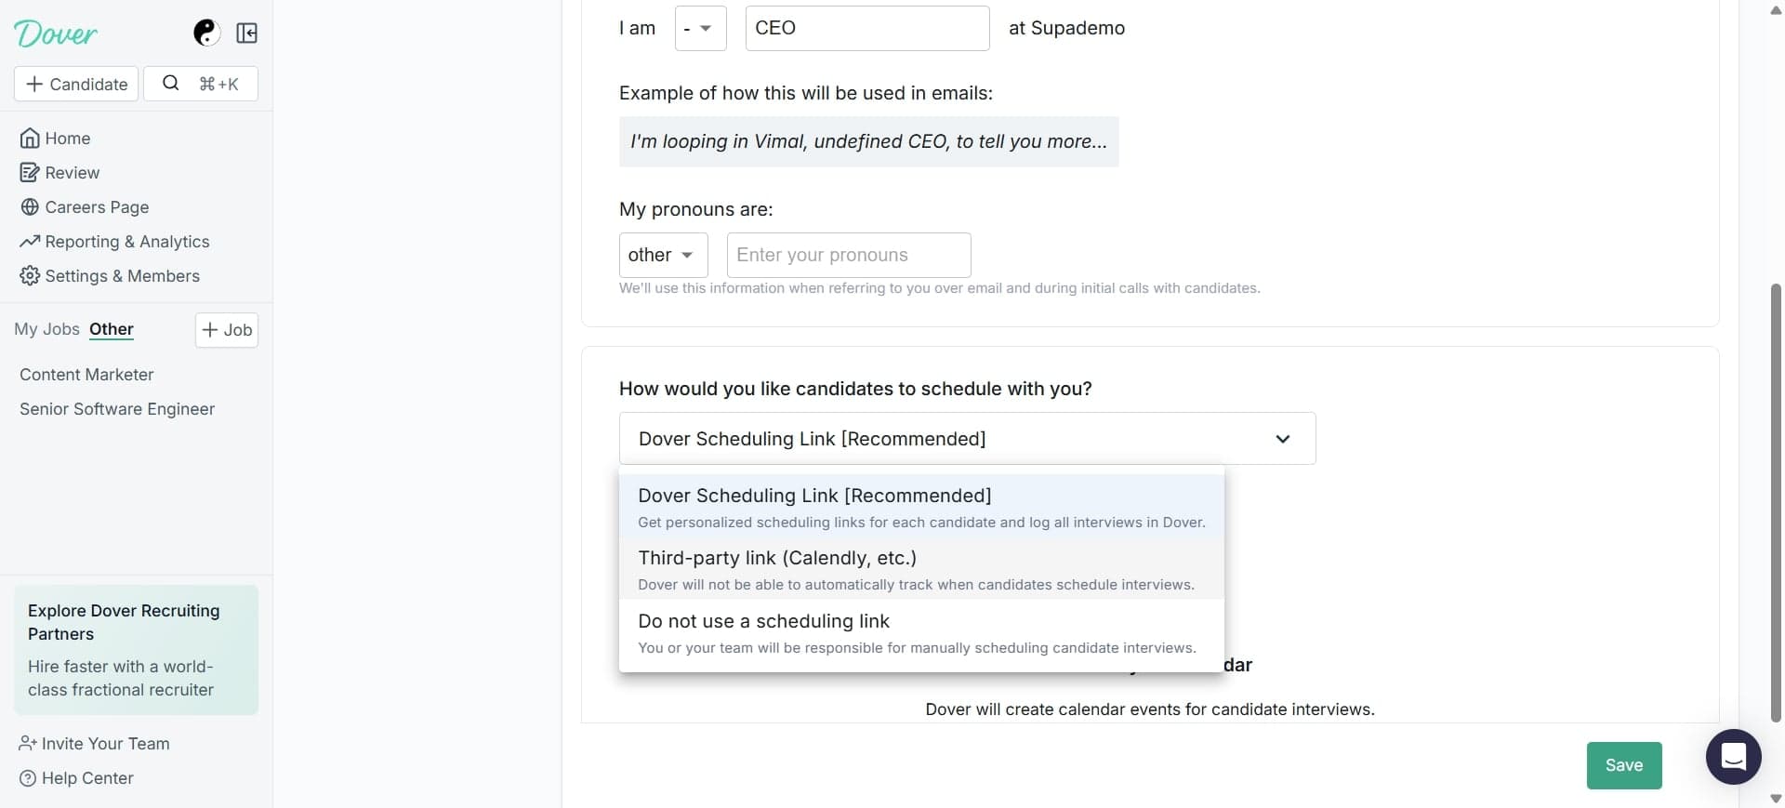This screenshot has width=1785, height=808.
Task: Click the + Candidate button
Action: (x=76, y=83)
